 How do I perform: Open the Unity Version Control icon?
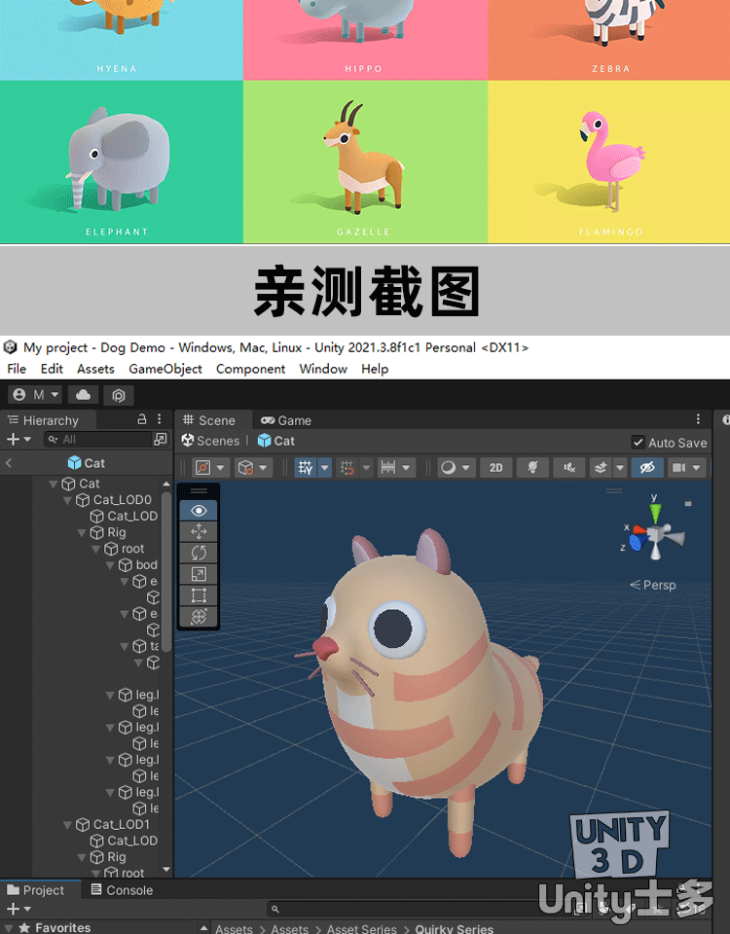point(119,395)
